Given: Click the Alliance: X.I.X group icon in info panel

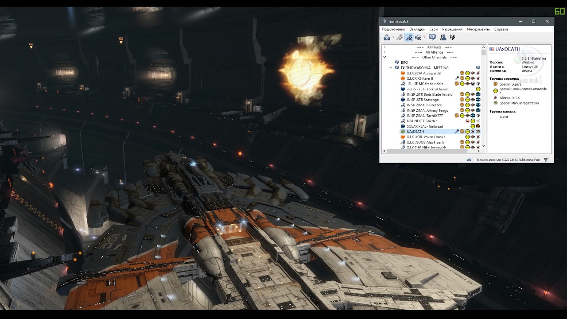Looking at the screenshot, I should point(495,97).
